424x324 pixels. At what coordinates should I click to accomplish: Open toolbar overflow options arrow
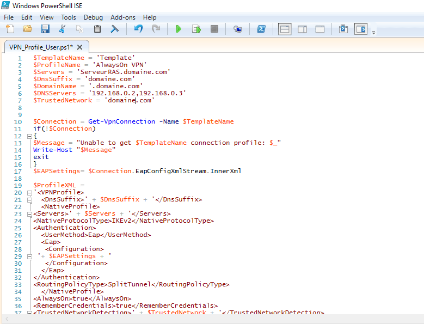pyautogui.click(x=373, y=33)
